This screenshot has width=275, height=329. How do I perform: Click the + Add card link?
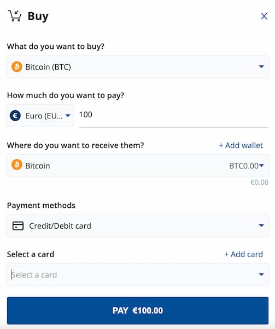coord(243,254)
